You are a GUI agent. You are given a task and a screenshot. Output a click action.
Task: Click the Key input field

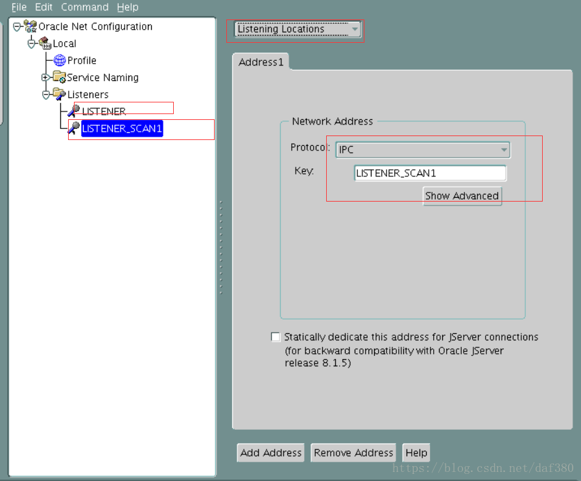[430, 173]
